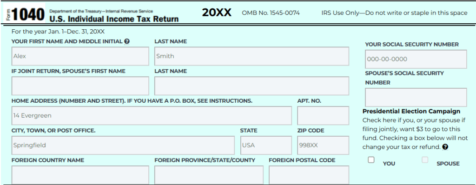Click the U.S. Individual Income Tax Return title
476x185 pixels.
pyautogui.click(x=114, y=19)
